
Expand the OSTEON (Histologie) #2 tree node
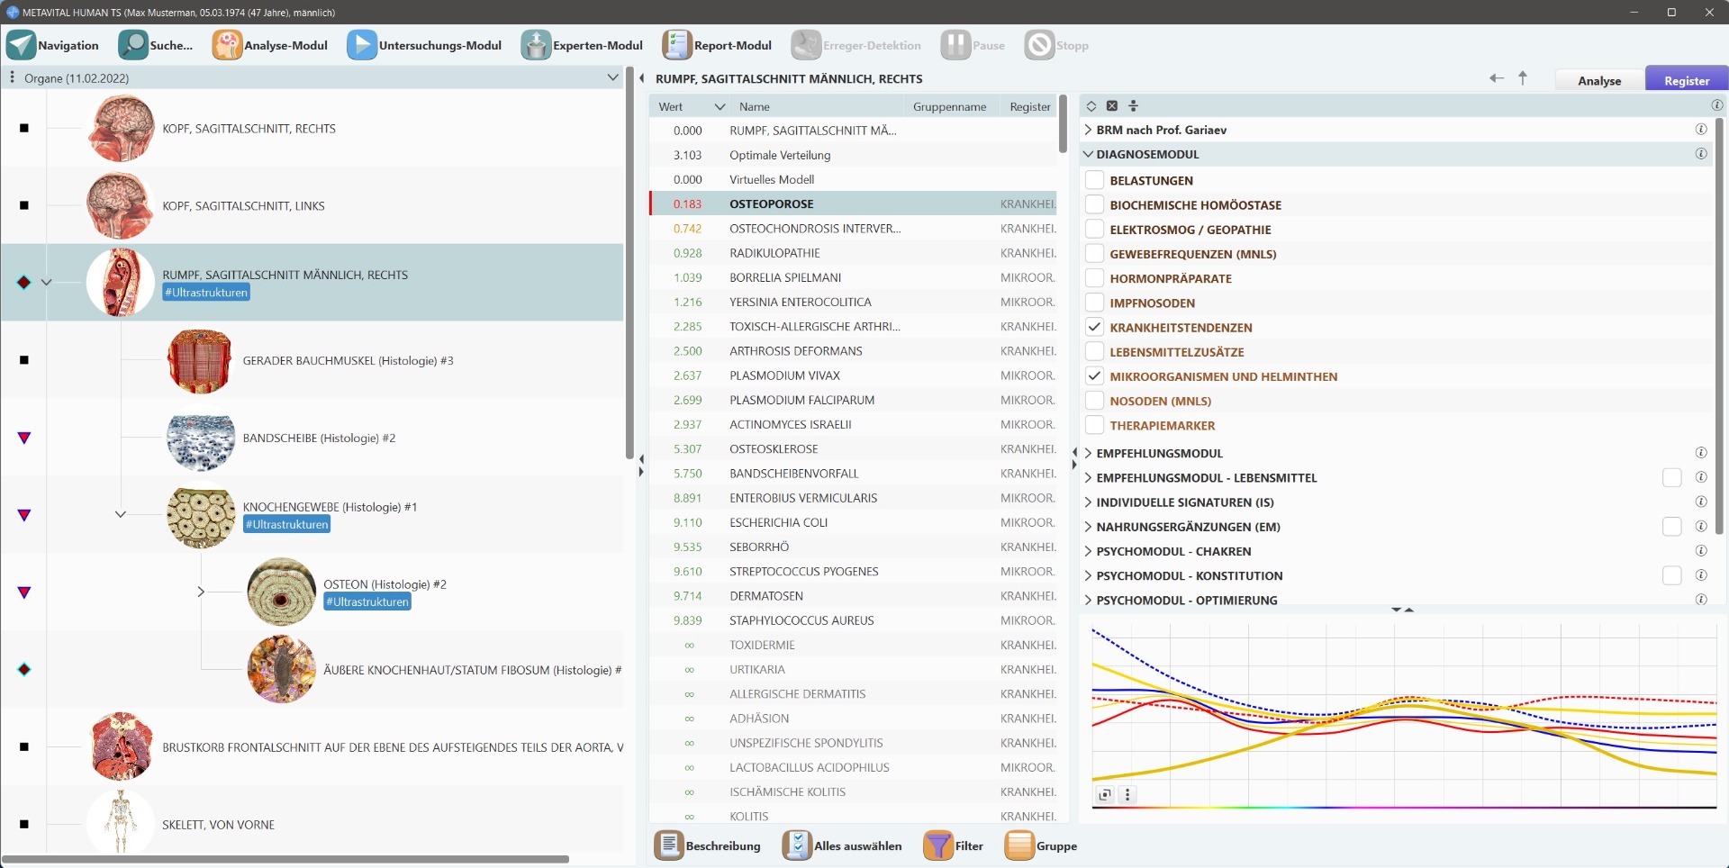pos(201,592)
